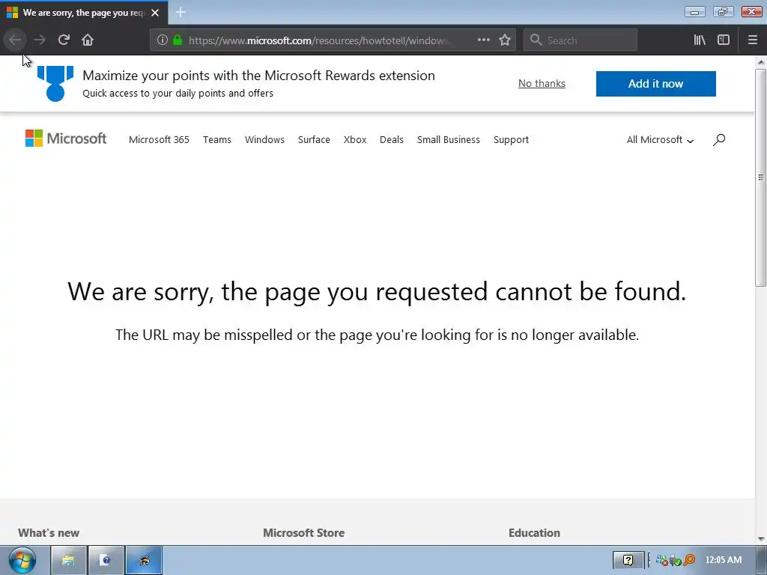Click the taskbar clock 12:05 AM
The image size is (767, 575).
[724, 560]
